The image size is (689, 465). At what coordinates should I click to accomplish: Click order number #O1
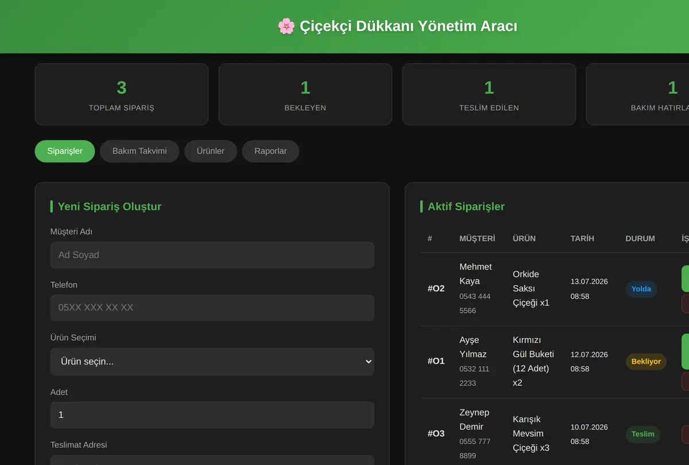pyautogui.click(x=436, y=362)
